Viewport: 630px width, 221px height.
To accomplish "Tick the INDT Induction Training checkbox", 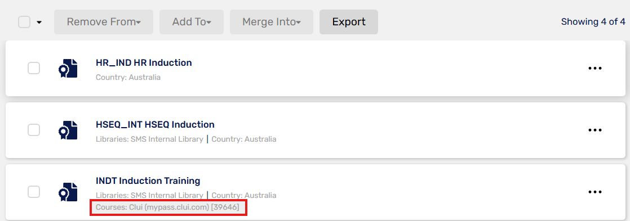I will click(x=34, y=192).
